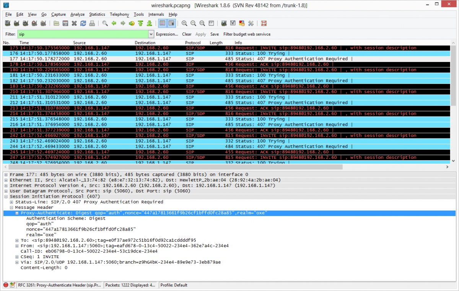The image size is (459, 291).
Task: Expand the Ethernet II tree node
Action: point(7,180)
